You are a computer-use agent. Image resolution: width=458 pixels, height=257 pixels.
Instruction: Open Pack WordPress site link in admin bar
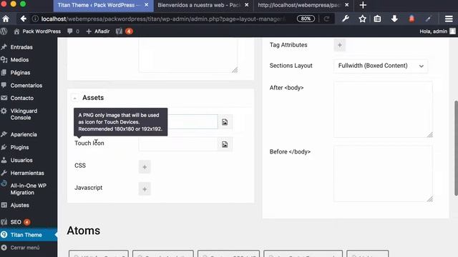click(x=37, y=31)
